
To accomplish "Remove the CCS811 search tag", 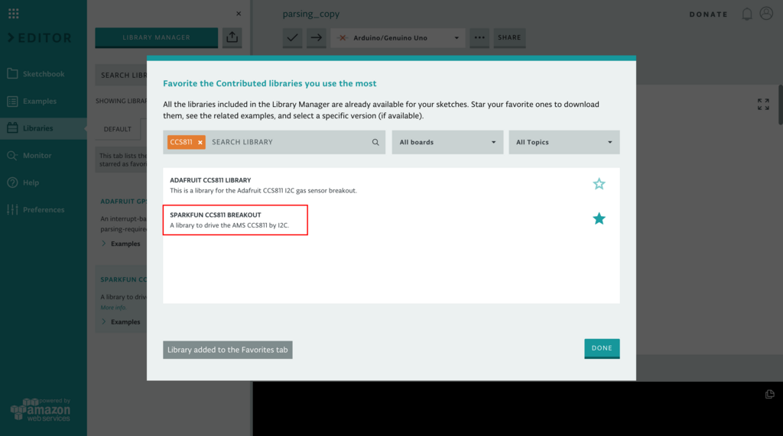I will coord(200,142).
